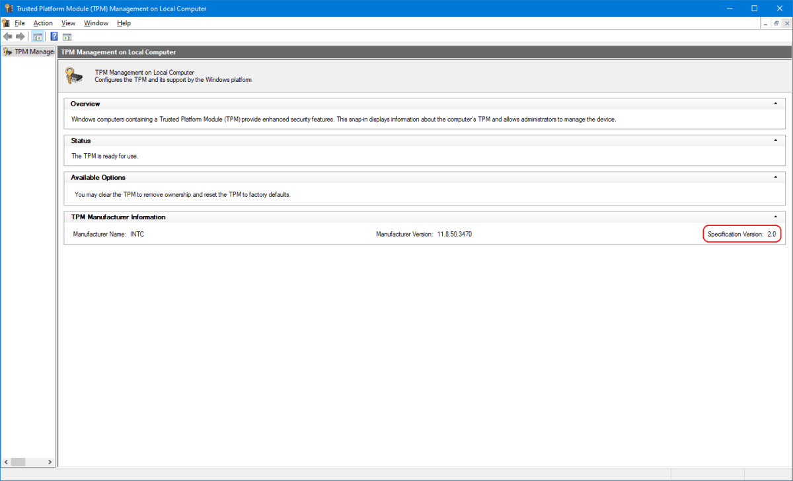Click the "Specification Version: 2.0" text
Screen dimensions: 793x481
coord(741,234)
